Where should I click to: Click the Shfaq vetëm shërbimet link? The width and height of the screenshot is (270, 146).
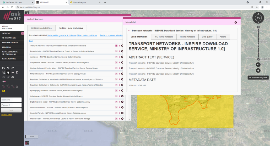click(87, 35)
